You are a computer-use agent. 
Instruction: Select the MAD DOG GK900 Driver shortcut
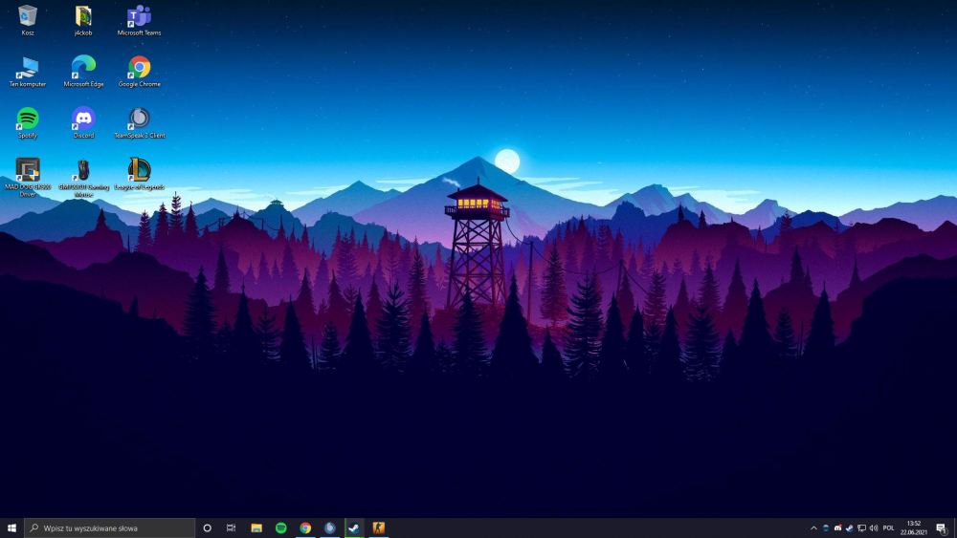28,178
